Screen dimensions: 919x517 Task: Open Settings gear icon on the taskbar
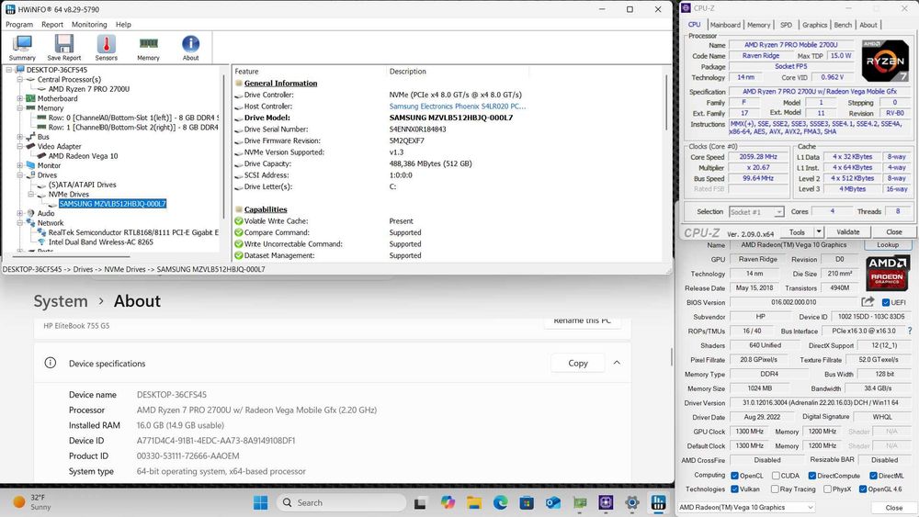632,502
